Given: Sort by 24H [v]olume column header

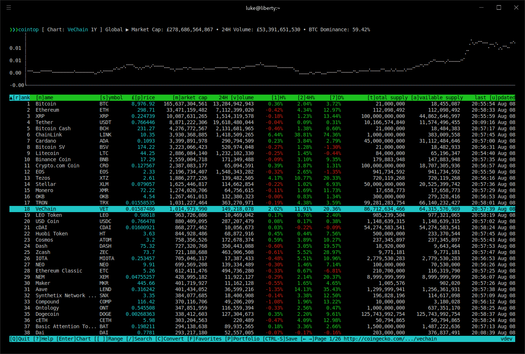Looking at the screenshot, I should coord(236,98).
